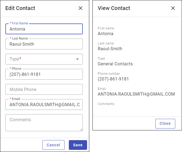Click the Edit Contact dialog title
The width and height of the screenshot is (182, 152).
point(20,8)
